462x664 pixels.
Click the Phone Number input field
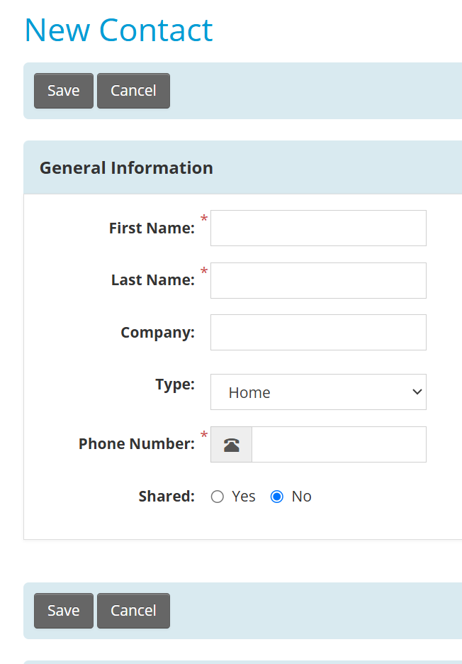pyautogui.click(x=339, y=444)
